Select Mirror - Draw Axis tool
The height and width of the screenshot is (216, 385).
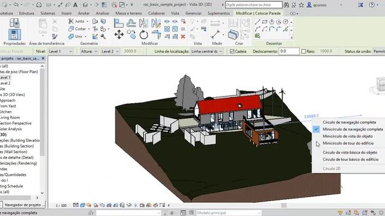tap(156, 23)
